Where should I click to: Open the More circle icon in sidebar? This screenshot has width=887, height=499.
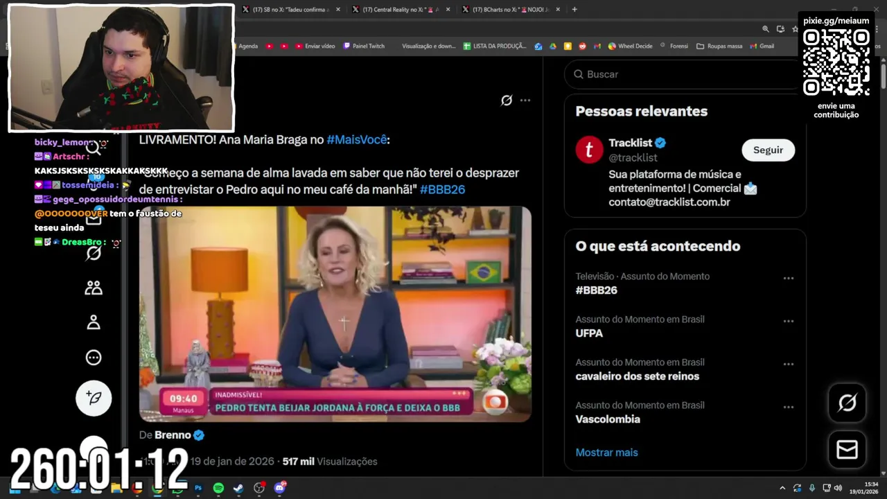(x=94, y=358)
